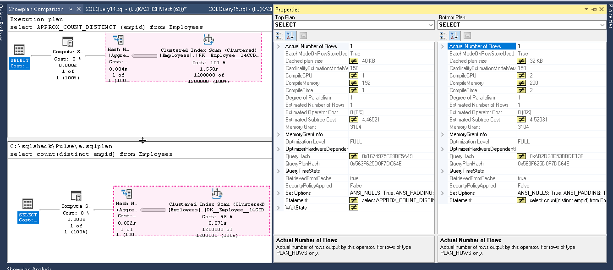Close the Showplan Comparison tab
This screenshot has width=613, height=270.
pos(79,9)
